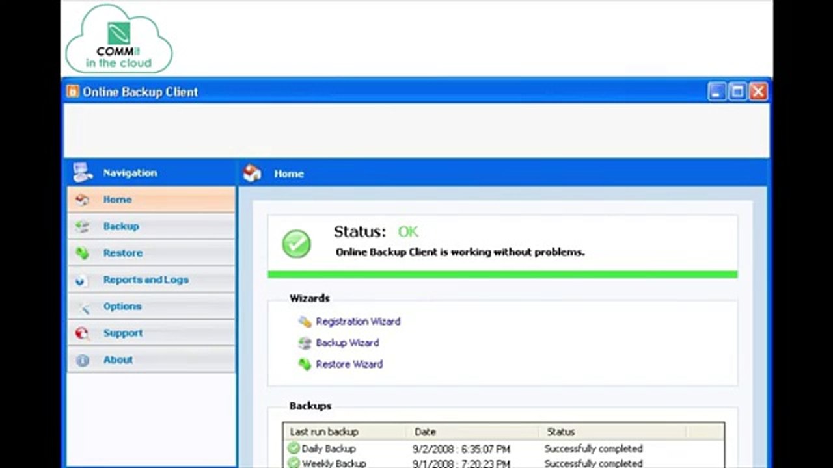The image size is (833, 468).
Task: Click the green Restore icon in sidebar
Action: (82, 253)
